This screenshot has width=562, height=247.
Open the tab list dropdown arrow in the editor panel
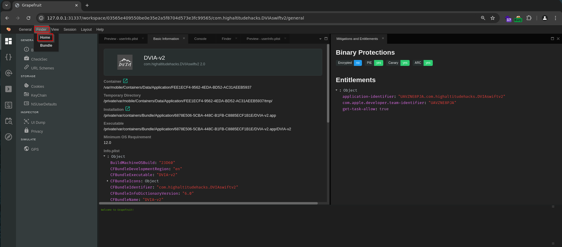[320, 39]
